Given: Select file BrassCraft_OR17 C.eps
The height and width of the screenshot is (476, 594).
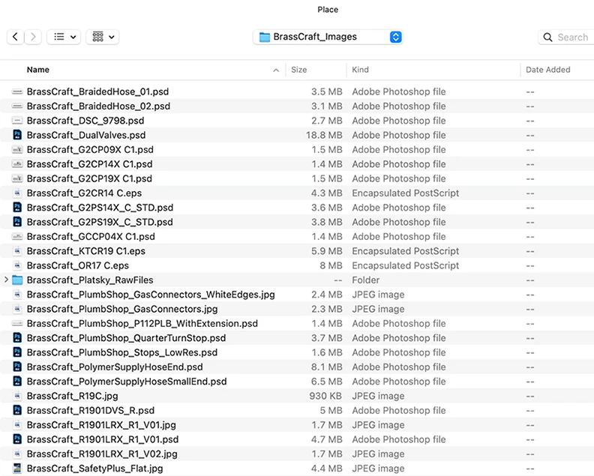Looking at the screenshot, I should click(x=78, y=265).
